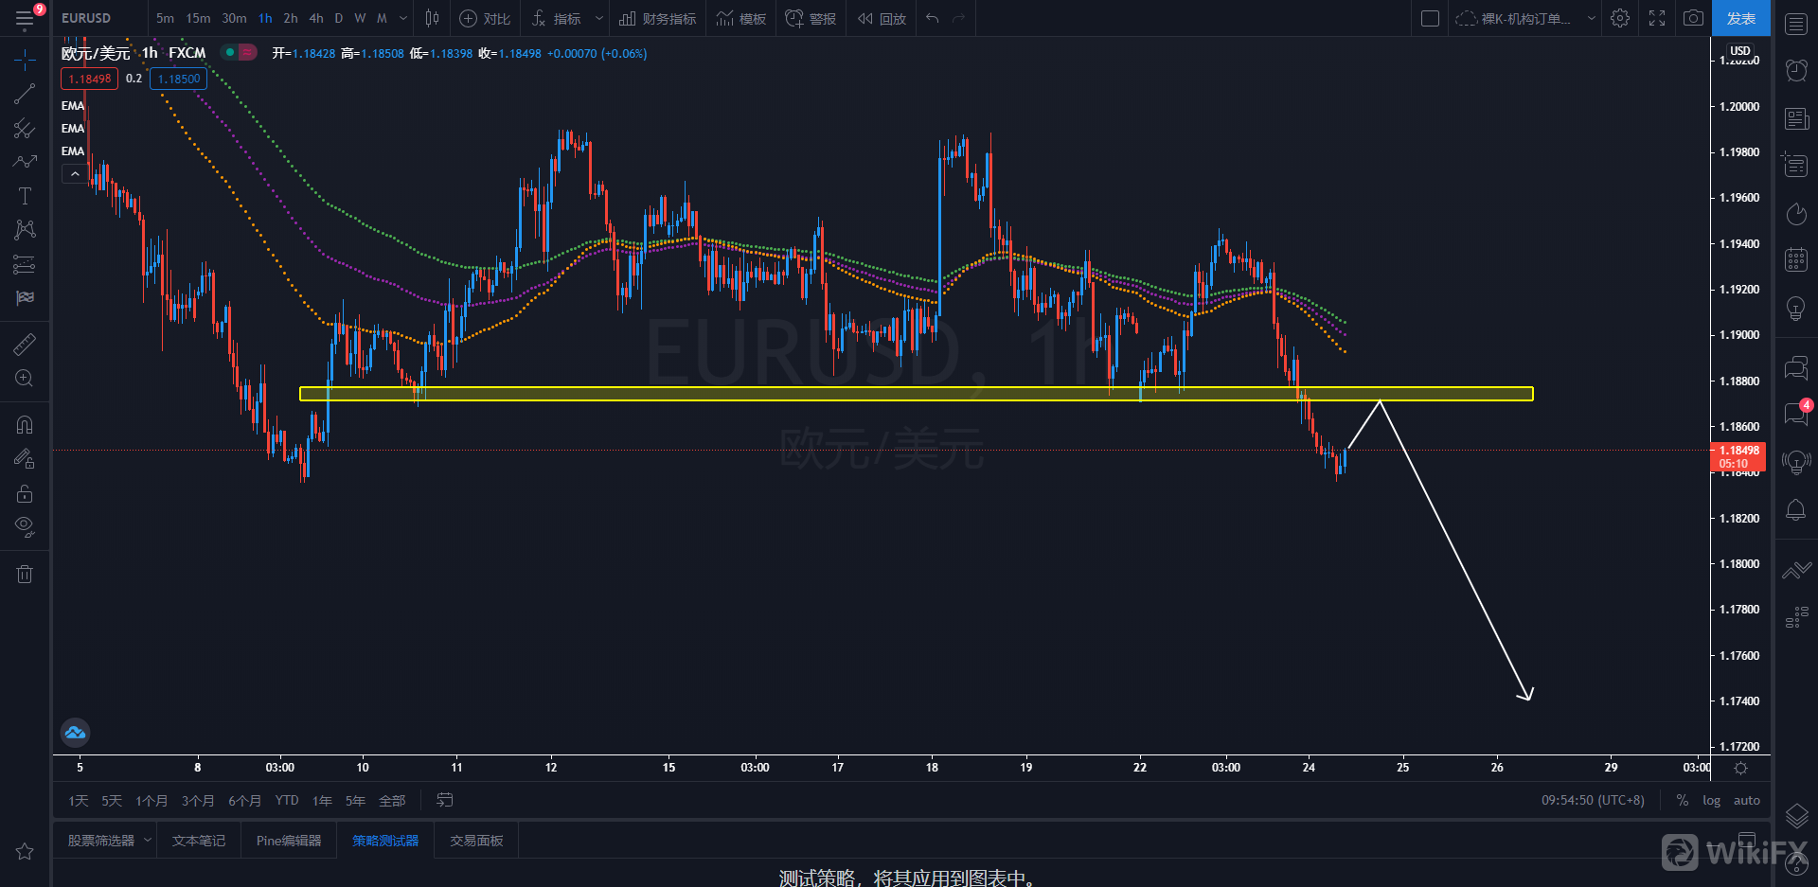Set the range to 3个月
The image size is (1818, 887).
[x=198, y=801]
